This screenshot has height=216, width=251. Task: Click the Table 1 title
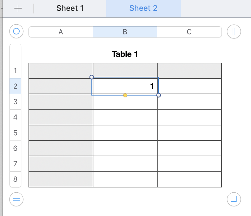(125, 54)
